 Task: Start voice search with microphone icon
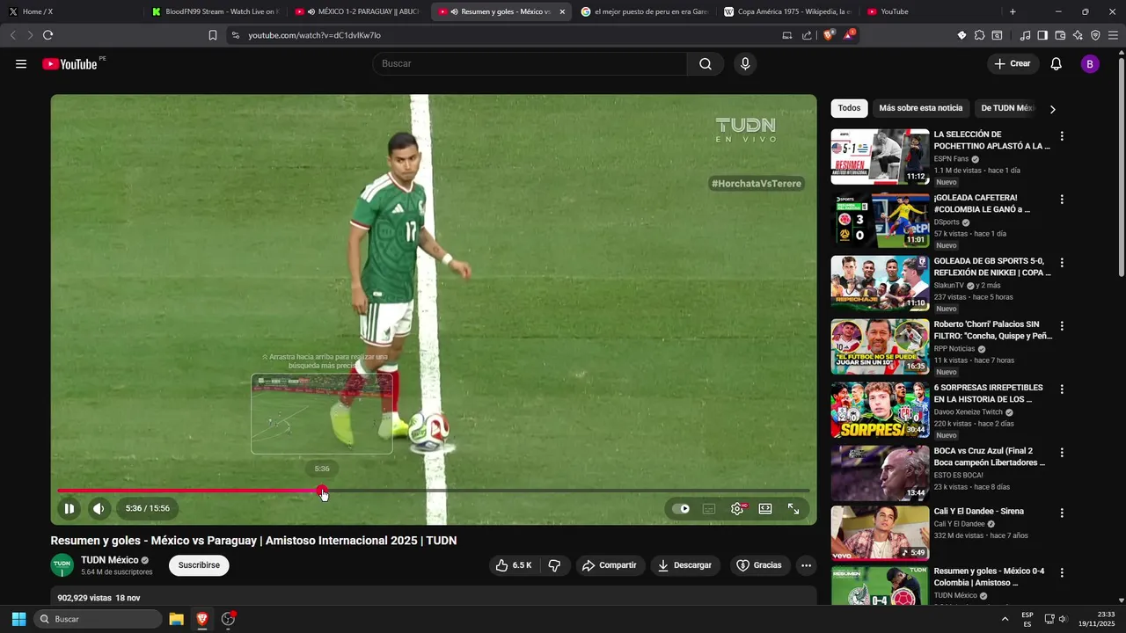point(745,63)
